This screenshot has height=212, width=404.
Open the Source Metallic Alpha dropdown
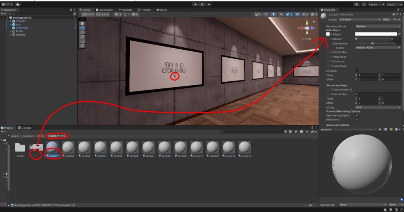378,47
